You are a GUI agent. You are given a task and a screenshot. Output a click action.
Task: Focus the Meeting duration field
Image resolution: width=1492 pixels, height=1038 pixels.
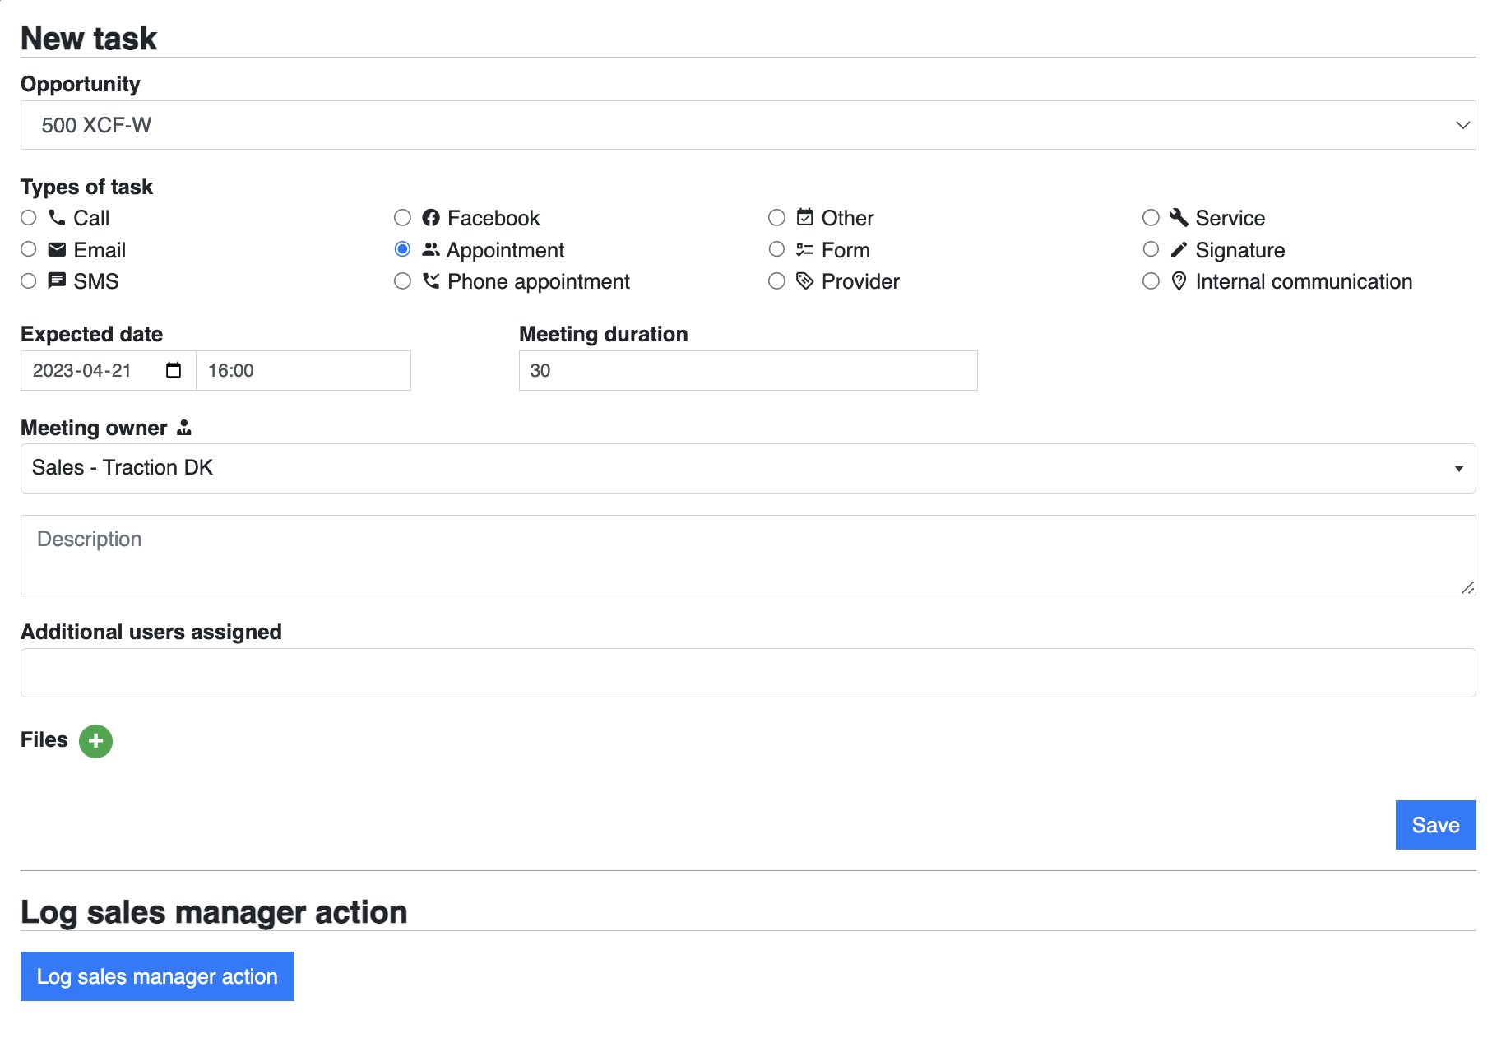pos(748,370)
